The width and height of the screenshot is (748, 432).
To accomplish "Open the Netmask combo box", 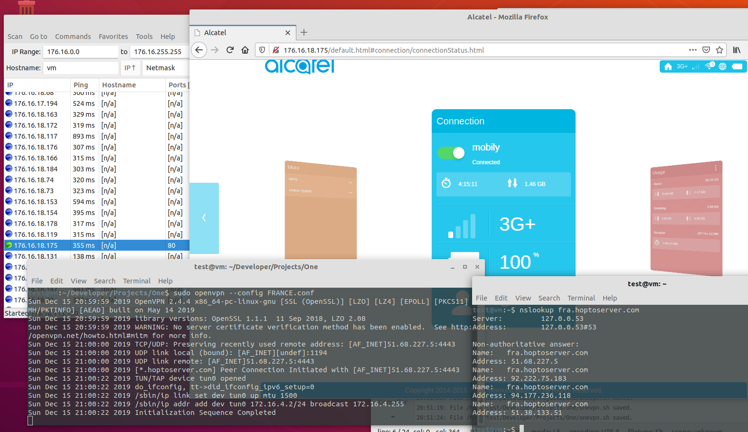I will click(x=166, y=68).
